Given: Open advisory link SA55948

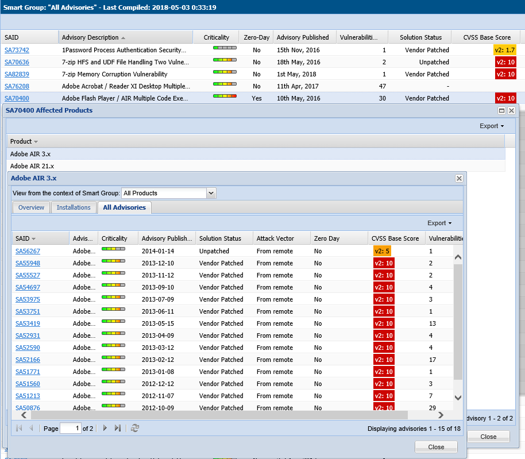Looking at the screenshot, I should click(x=28, y=263).
